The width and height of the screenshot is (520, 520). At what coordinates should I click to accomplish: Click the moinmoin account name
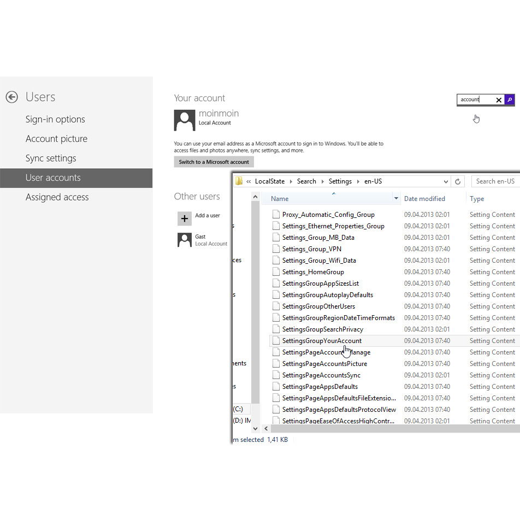(218, 114)
